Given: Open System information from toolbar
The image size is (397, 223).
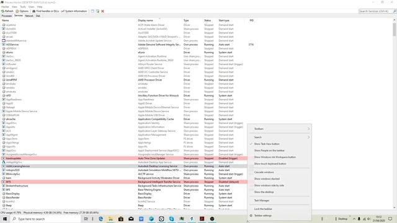Looking at the screenshot, I should 74,11.
